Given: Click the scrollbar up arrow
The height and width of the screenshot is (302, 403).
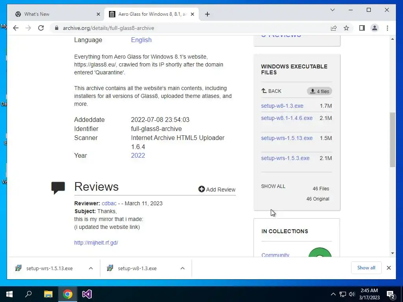Looking at the screenshot, I should coord(392,39).
